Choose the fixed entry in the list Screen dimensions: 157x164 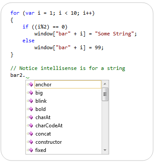pyautogui.click(x=64, y=150)
